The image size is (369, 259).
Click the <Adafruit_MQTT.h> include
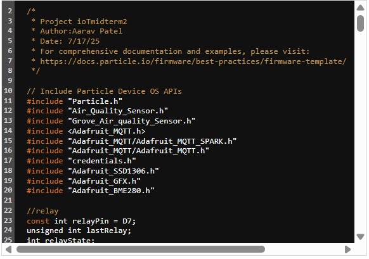click(107, 131)
